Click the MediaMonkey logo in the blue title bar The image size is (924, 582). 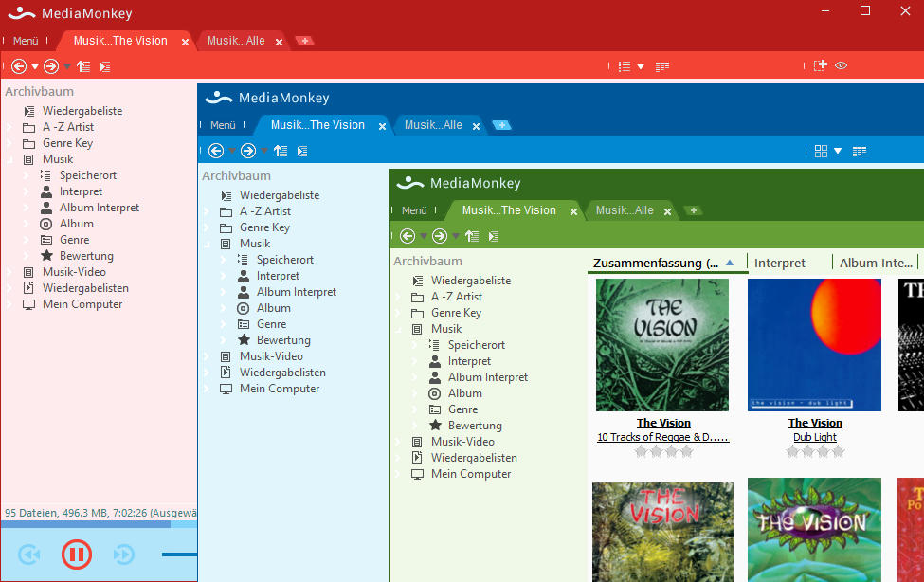coord(219,98)
